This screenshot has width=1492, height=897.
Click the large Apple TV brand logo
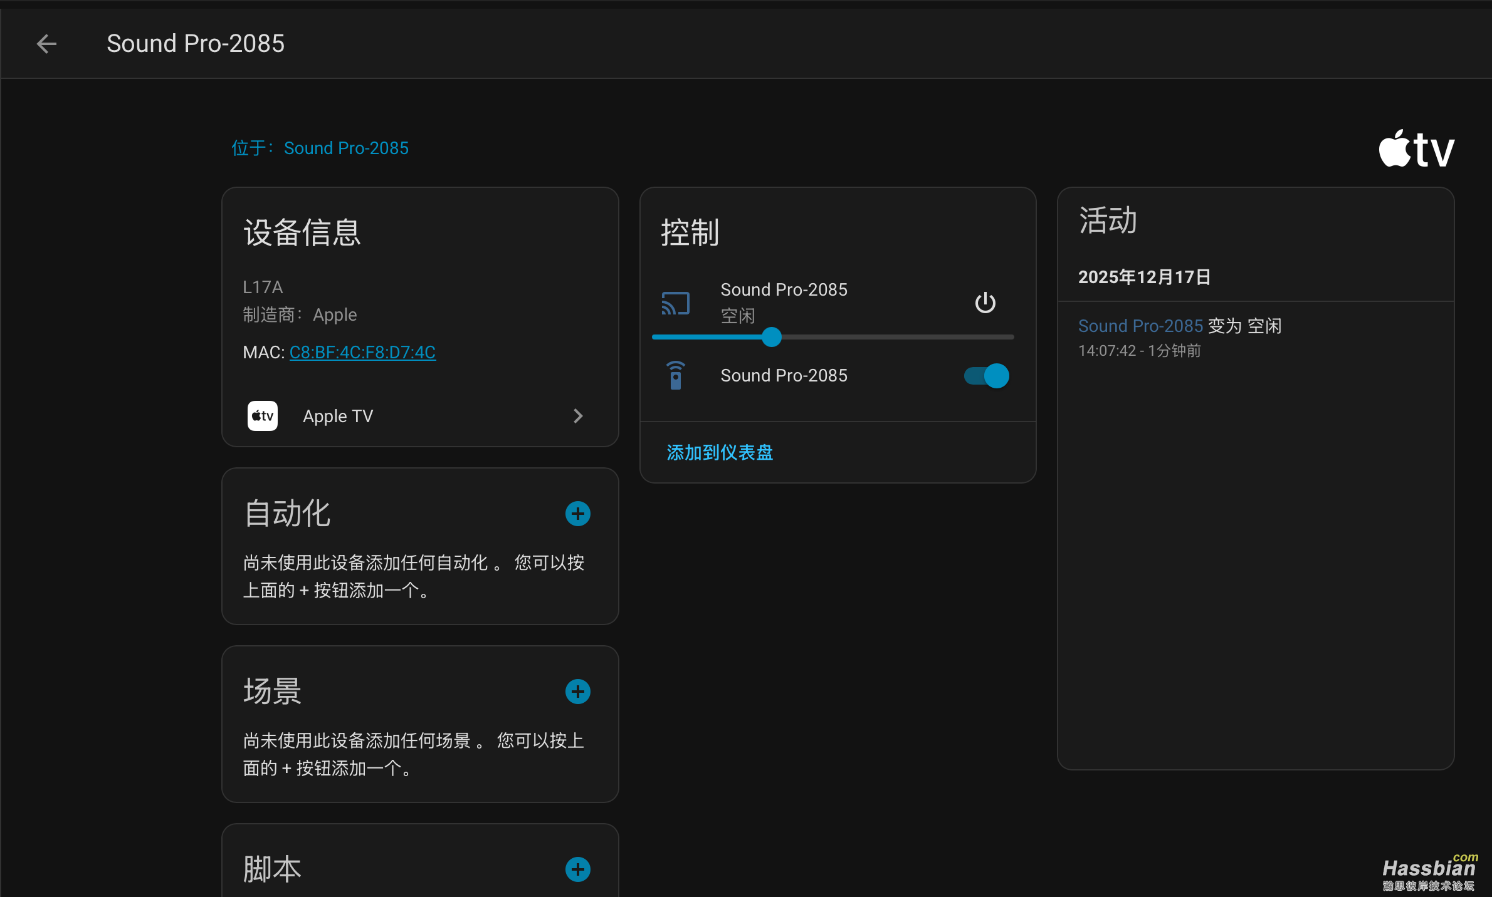click(1416, 149)
